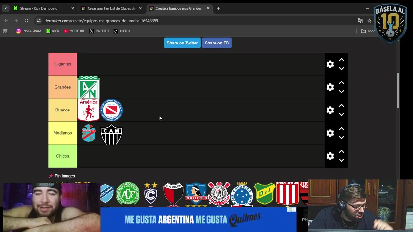Screen dimensions: 413x232
Task: Select Arsenal F.C. crest in Medianos row
Action: [89, 133]
